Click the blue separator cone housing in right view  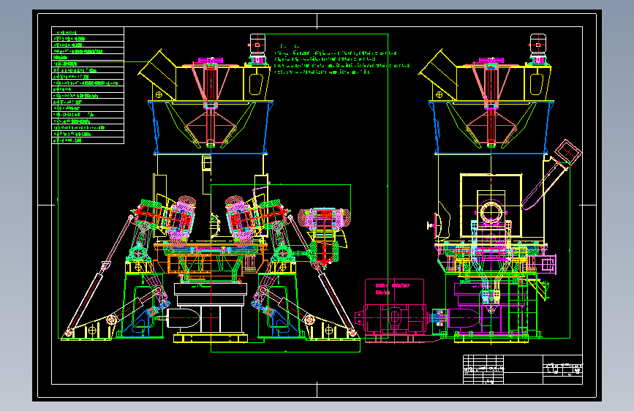point(491,127)
